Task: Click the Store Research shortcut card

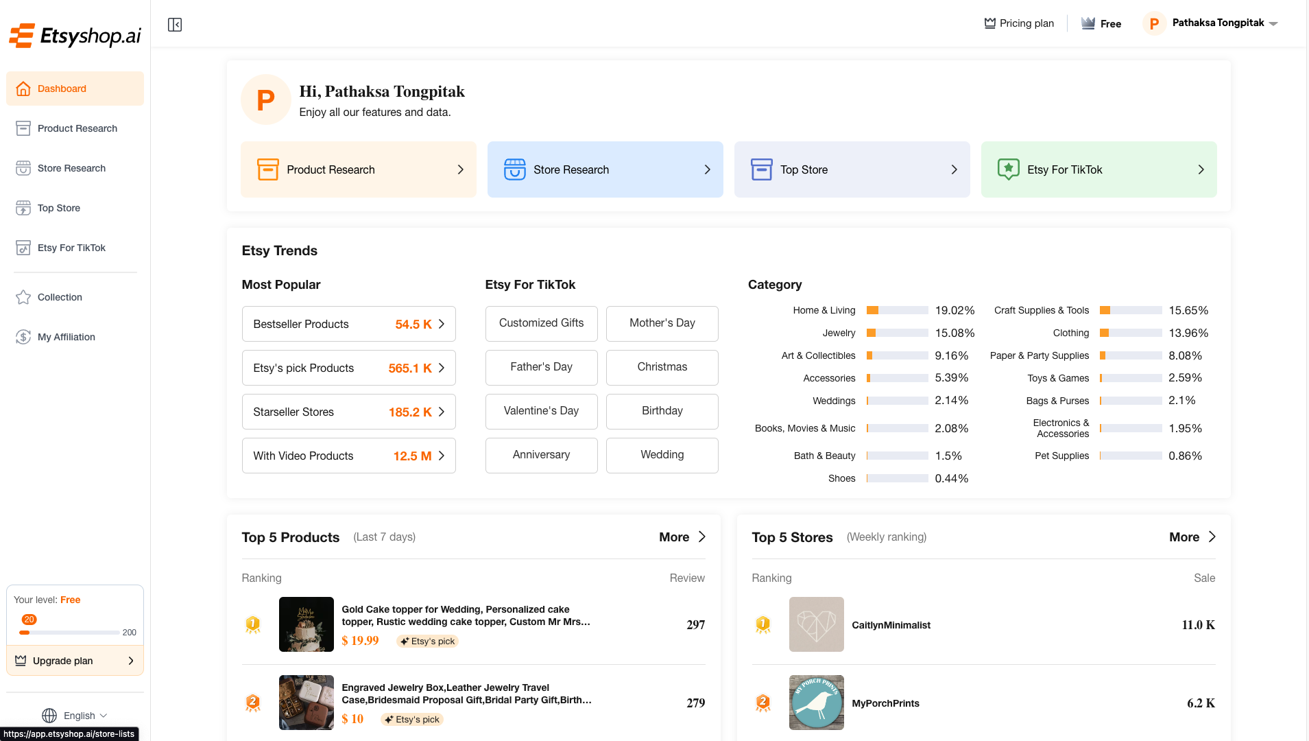Action: point(605,169)
